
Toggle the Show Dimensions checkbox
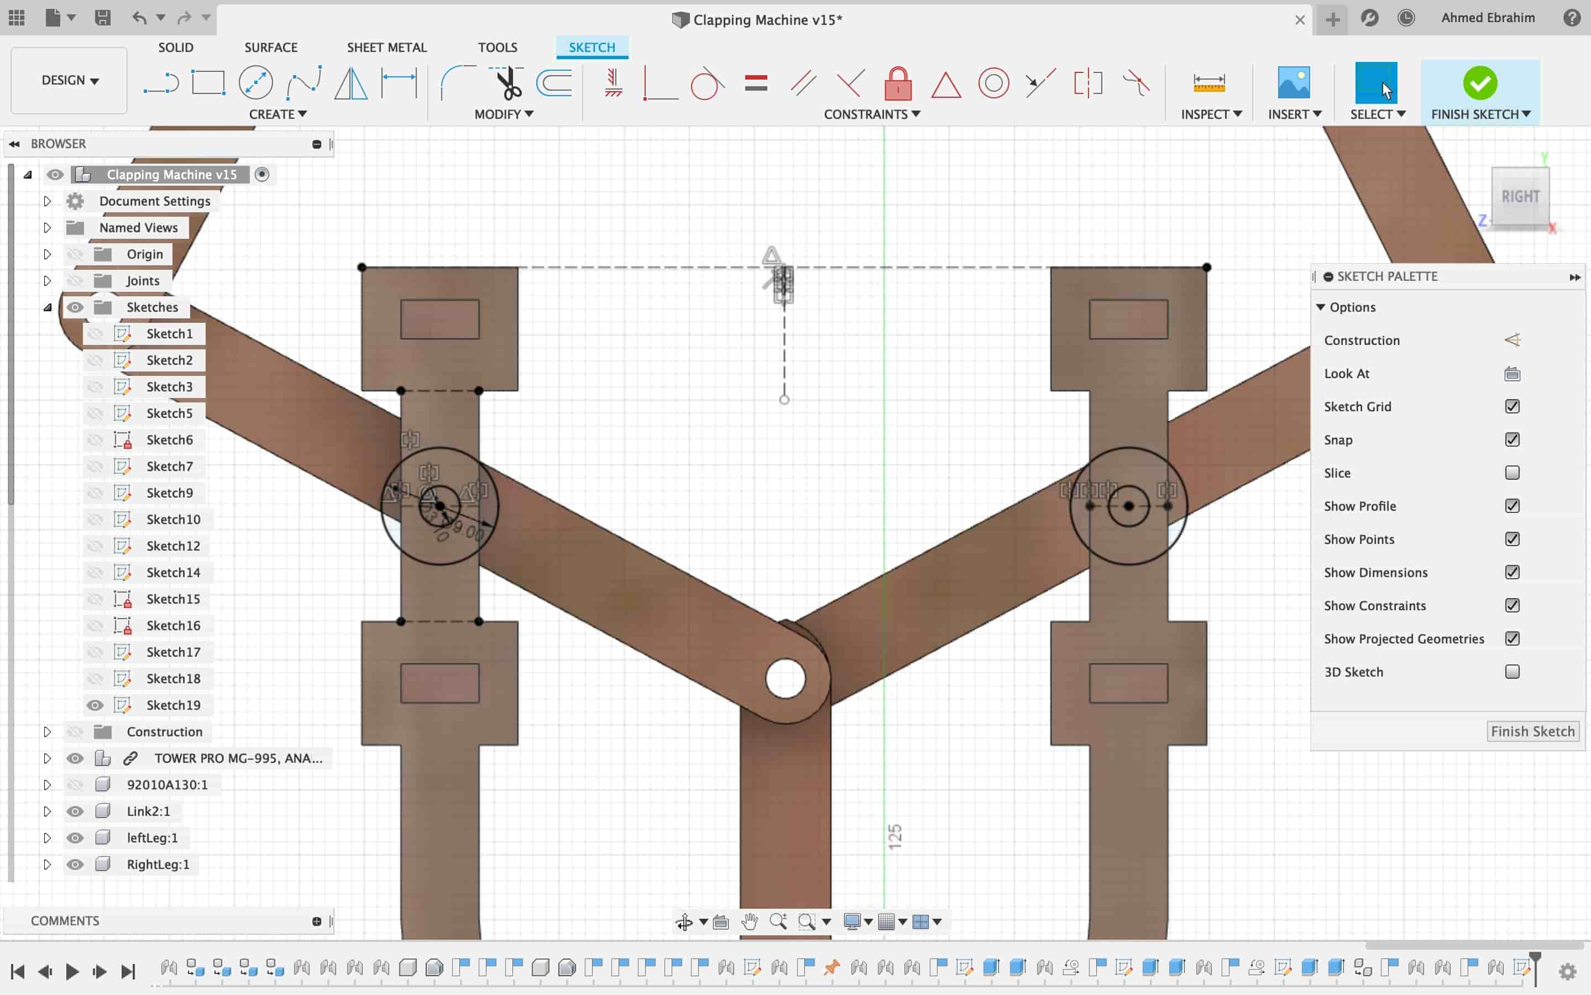pyautogui.click(x=1512, y=572)
